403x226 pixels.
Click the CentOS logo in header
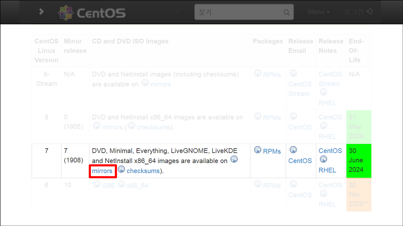tap(92, 13)
